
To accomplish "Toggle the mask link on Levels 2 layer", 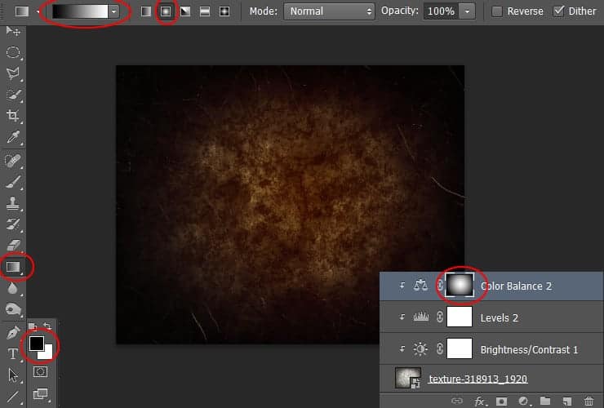I will [x=441, y=317].
